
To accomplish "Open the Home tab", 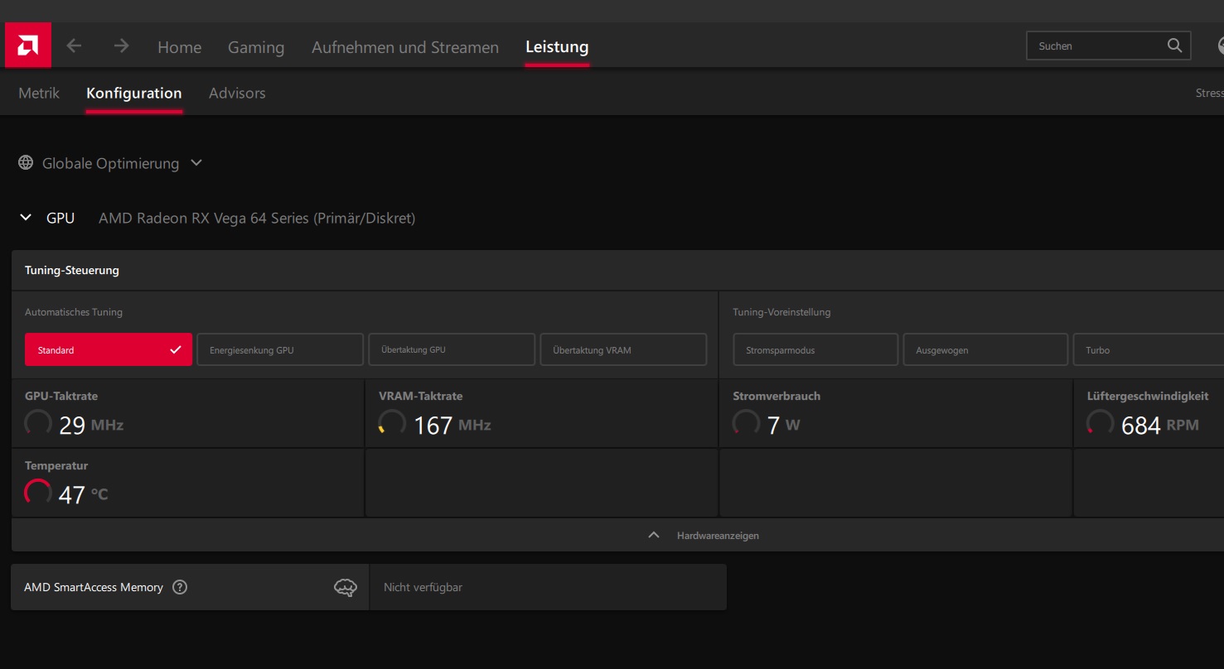I will (x=180, y=47).
